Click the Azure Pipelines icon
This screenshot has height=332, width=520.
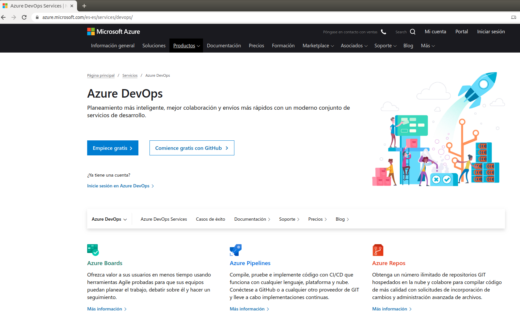(x=236, y=250)
